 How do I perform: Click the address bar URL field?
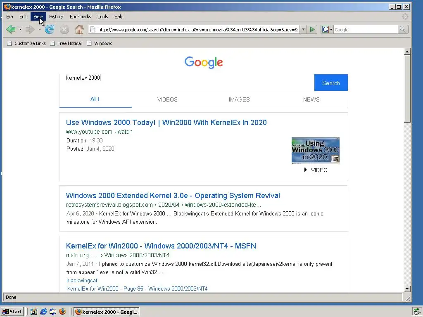click(198, 30)
